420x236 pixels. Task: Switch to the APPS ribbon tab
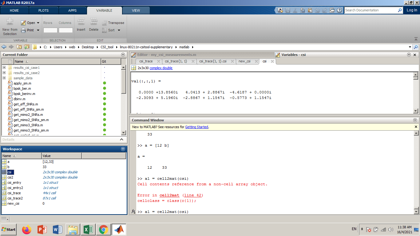click(72, 10)
